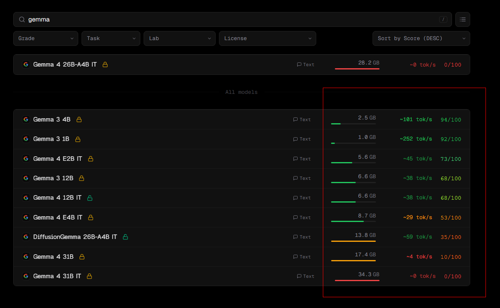Click the lock icon beside Gemma 3 12B
This screenshot has height=308, width=500.
(x=82, y=178)
